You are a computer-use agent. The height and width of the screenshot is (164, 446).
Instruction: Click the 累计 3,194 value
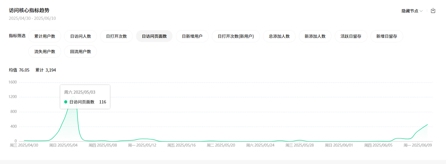[46, 70]
